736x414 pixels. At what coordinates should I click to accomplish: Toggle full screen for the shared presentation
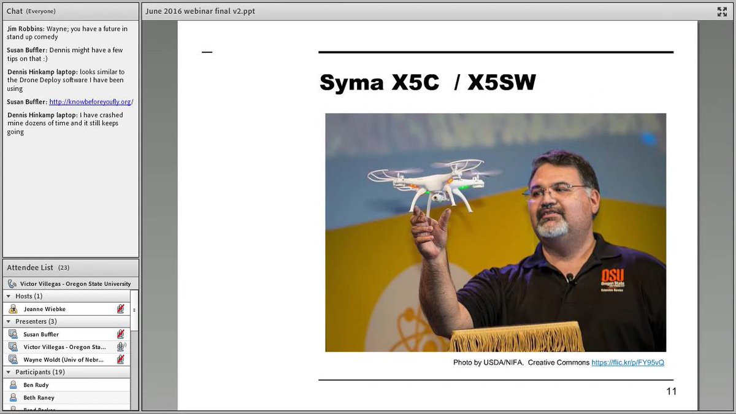click(x=722, y=11)
